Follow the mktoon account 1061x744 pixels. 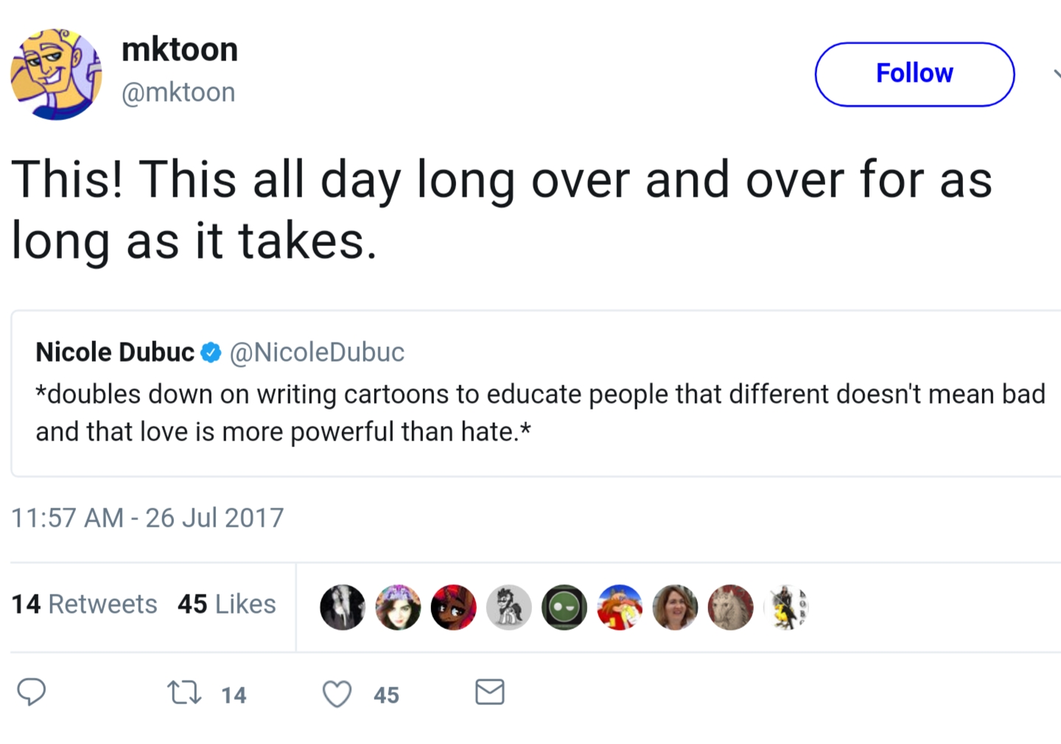914,74
